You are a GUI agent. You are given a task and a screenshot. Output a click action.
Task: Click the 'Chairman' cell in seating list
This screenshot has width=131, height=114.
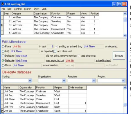(x=59, y=17)
